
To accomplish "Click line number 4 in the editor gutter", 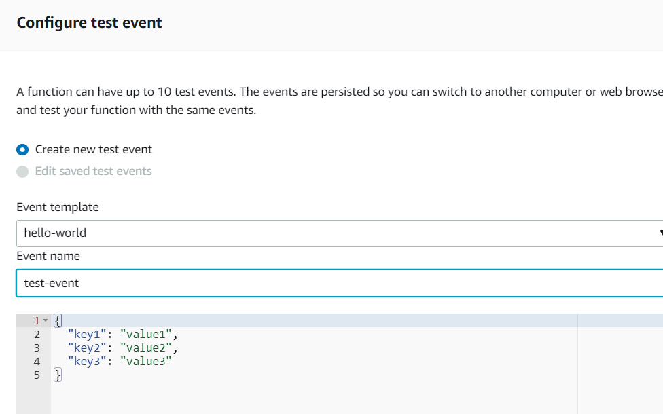I will (x=37, y=361).
